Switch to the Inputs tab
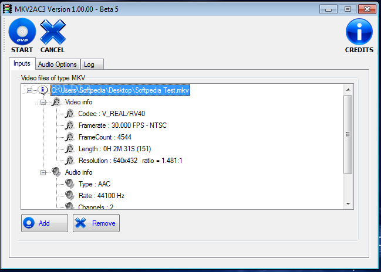 (x=22, y=63)
